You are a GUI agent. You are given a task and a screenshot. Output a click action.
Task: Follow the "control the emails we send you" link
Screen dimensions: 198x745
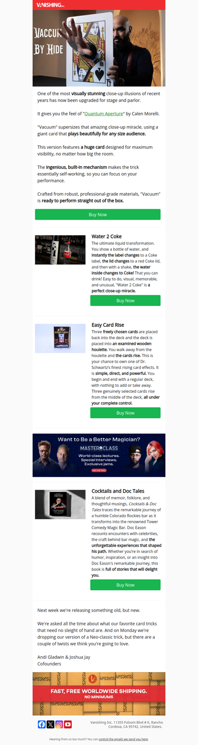(x=123, y=739)
